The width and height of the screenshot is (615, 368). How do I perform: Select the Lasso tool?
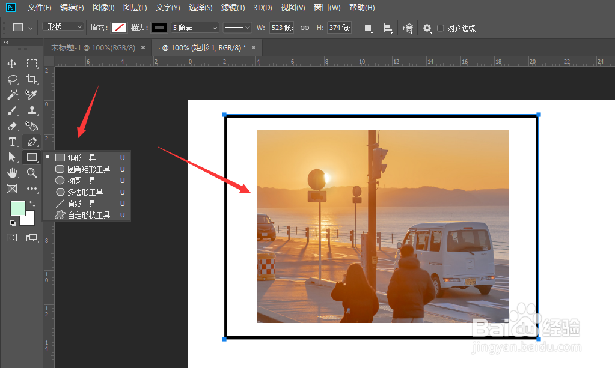coord(12,79)
